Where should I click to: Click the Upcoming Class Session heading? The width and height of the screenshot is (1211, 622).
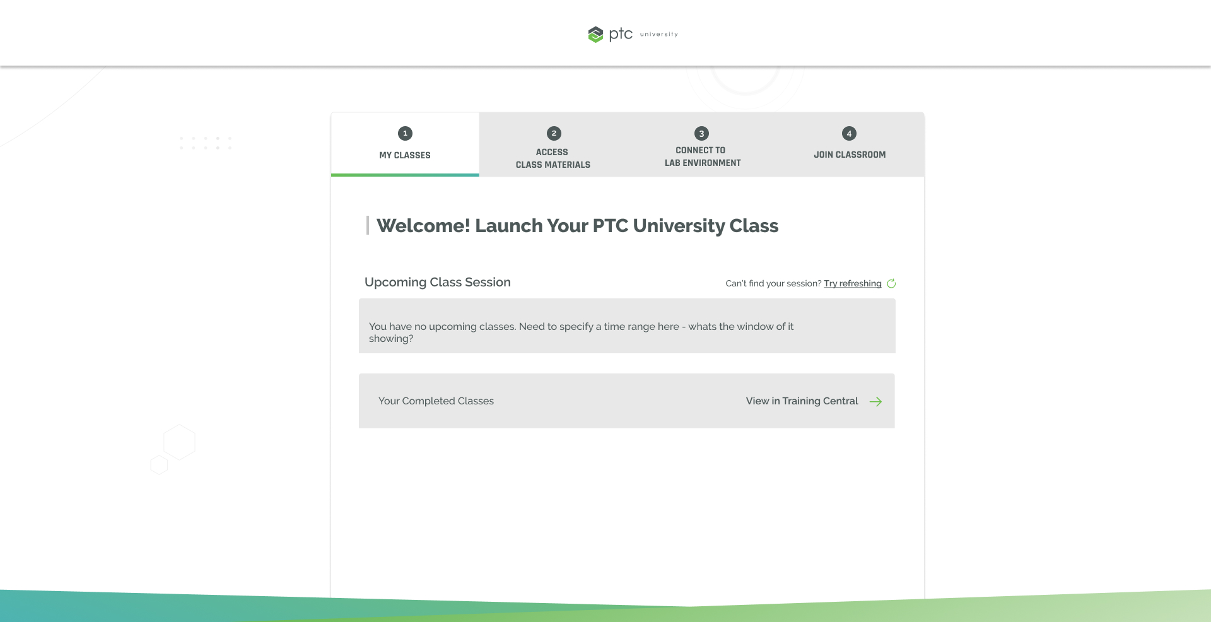click(x=438, y=283)
